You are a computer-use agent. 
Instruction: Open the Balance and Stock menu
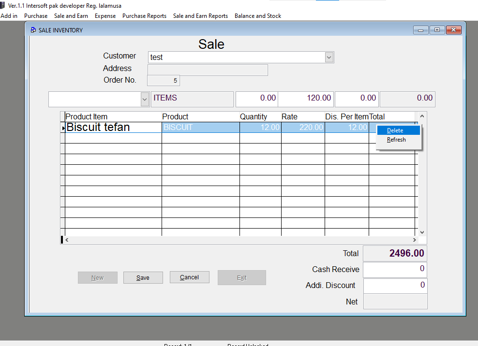tap(258, 15)
